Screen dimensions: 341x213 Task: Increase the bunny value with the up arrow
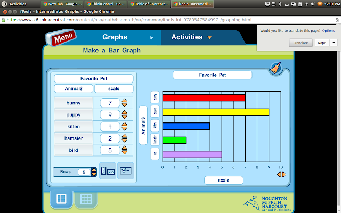tap(124, 101)
